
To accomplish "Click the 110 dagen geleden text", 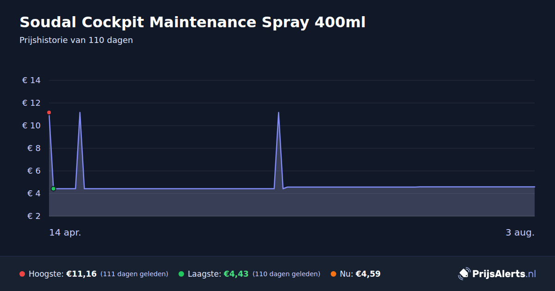I will (286, 274).
